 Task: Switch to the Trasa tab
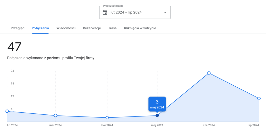(x=112, y=28)
